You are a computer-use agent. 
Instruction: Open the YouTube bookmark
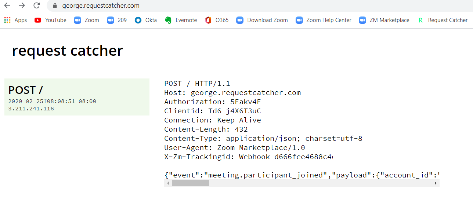coord(50,20)
